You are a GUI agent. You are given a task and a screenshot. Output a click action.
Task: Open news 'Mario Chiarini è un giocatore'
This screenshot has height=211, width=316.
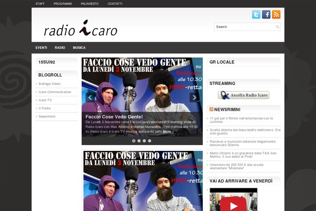pos(243,155)
